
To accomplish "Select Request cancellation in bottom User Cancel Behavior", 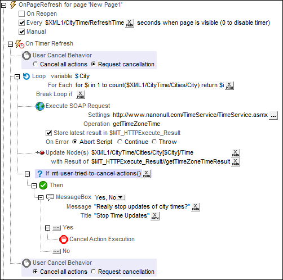I will point(93,272).
